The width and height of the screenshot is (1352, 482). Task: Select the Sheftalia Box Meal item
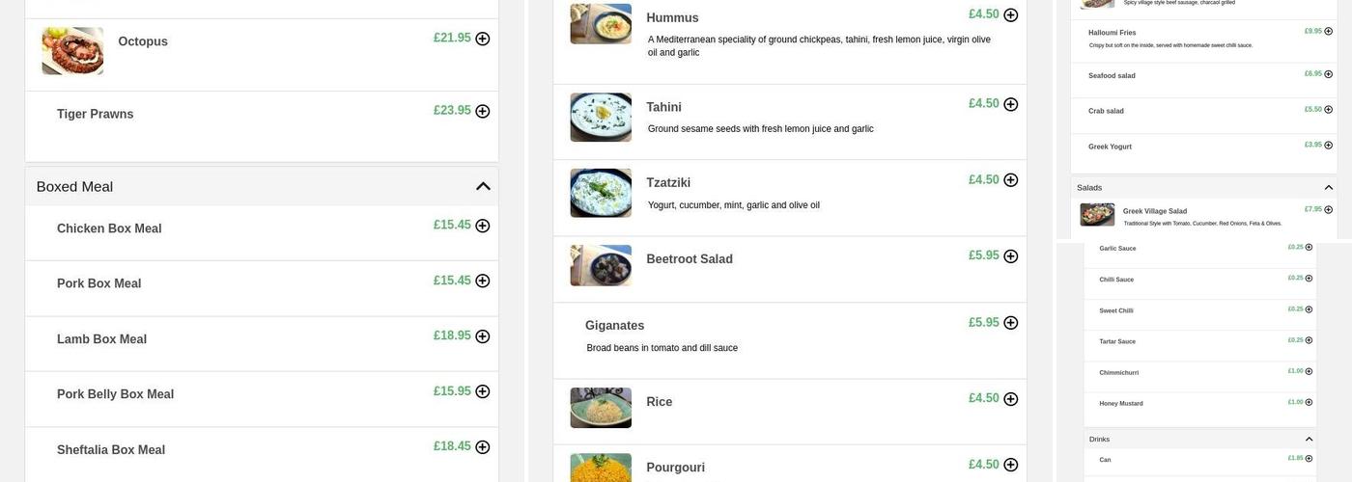coord(111,450)
